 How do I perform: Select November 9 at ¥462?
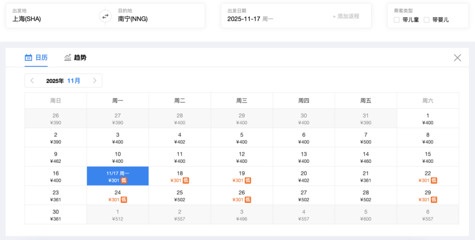[55, 157]
